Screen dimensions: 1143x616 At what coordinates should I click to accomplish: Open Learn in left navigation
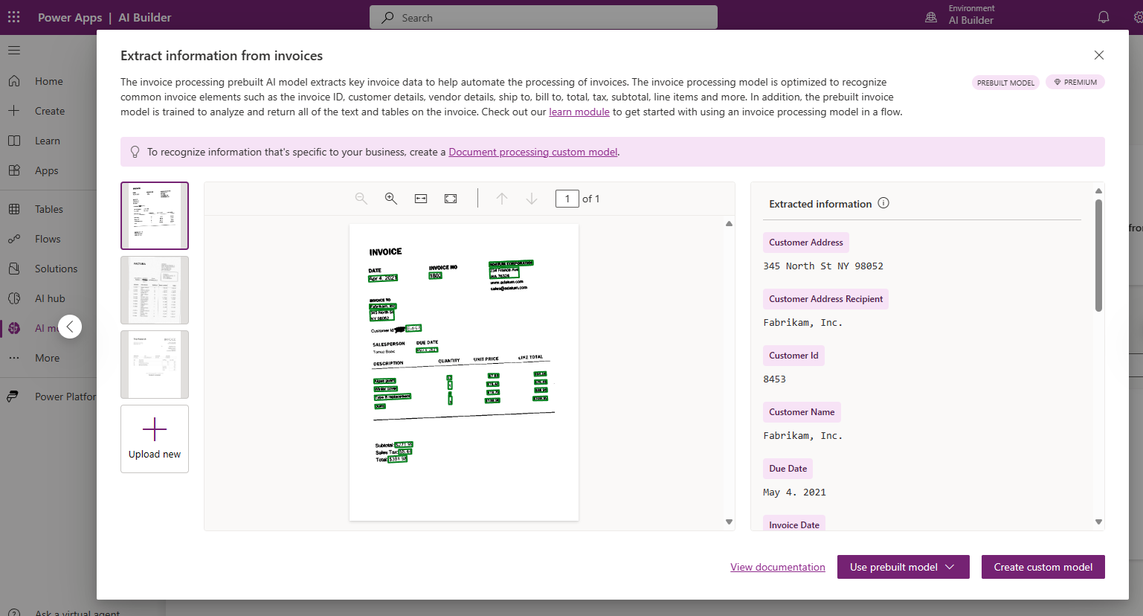[x=48, y=141]
